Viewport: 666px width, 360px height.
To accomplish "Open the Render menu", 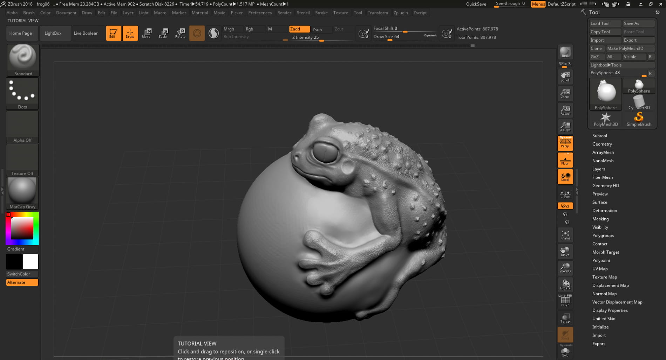I will click(284, 13).
